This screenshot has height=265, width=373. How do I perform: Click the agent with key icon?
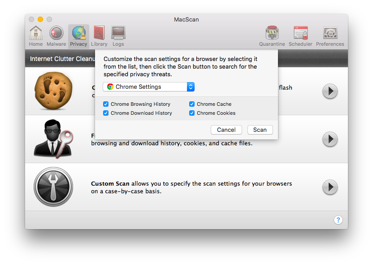pos(53,139)
